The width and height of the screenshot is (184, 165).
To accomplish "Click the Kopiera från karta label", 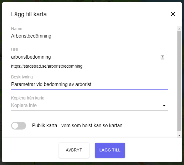I will 28,98.
